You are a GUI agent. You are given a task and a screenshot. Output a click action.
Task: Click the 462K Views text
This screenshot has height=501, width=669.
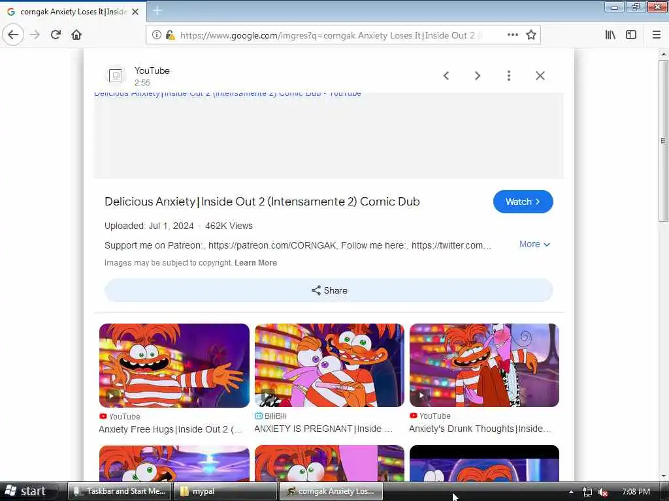click(229, 226)
